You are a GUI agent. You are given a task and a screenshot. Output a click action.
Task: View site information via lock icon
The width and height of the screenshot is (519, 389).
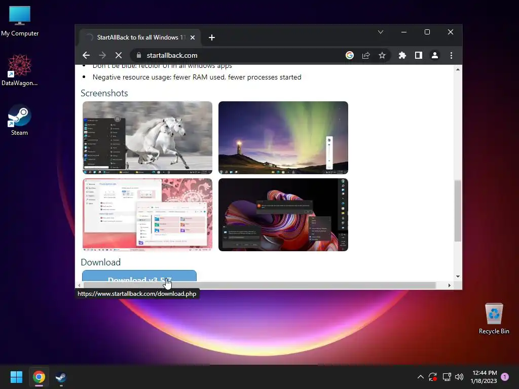[139, 55]
